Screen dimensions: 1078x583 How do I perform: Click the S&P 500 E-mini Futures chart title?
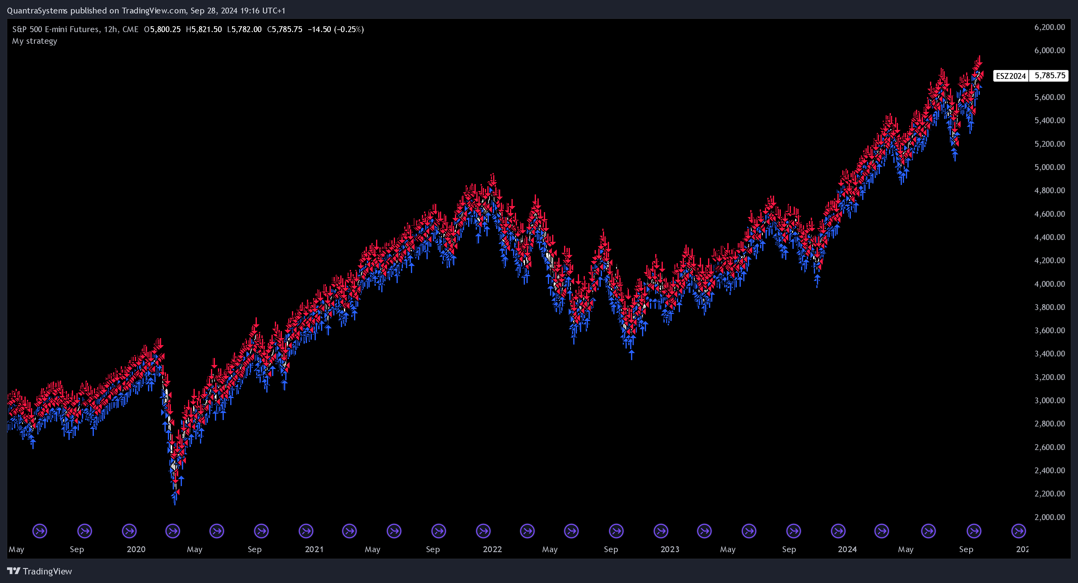point(75,29)
